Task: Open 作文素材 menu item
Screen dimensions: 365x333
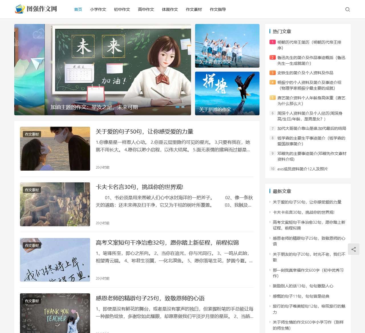Action: click(194, 9)
